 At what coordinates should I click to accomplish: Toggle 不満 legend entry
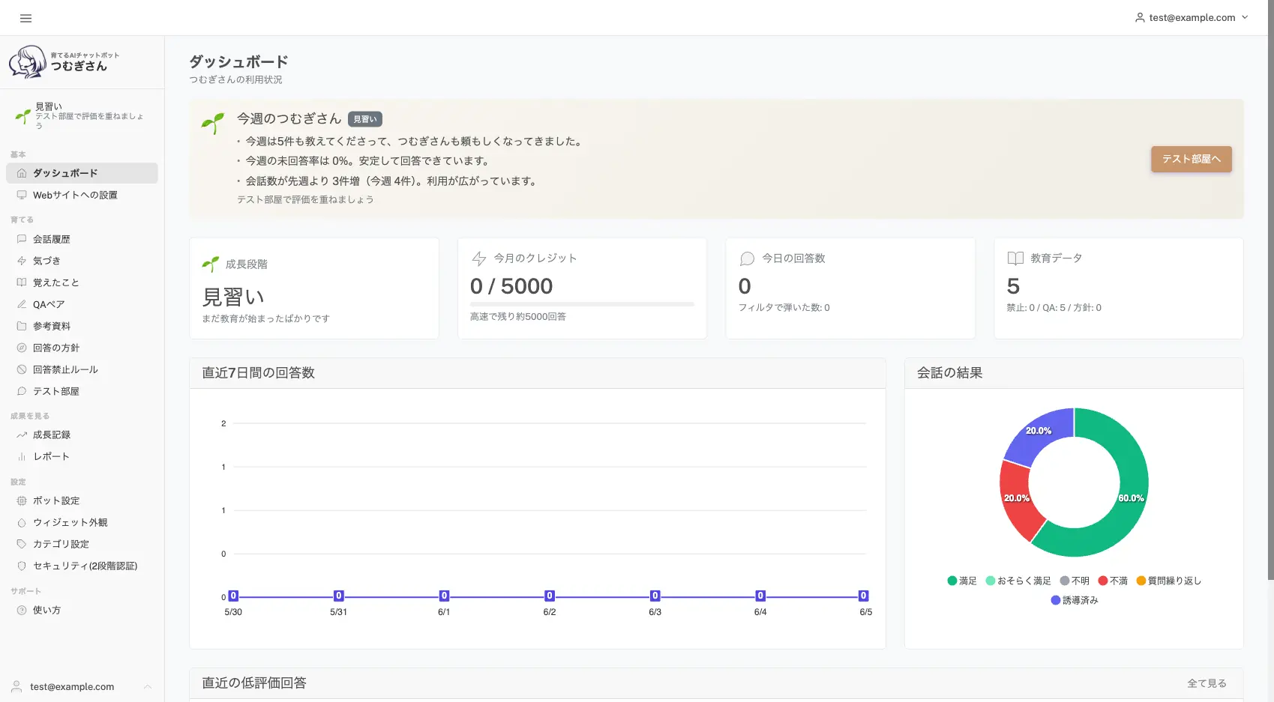(x=1113, y=581)
